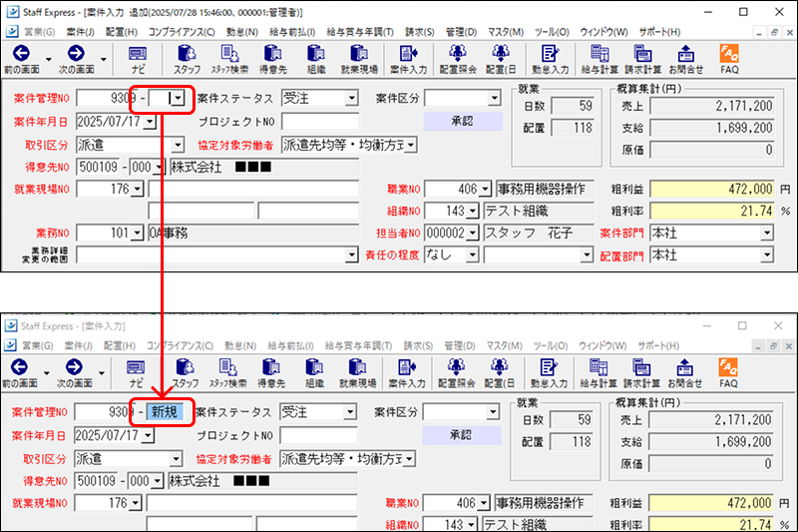The height and width of the screenshot is (532, 798).
Task: Open 業務NO 101 dropdown in top window
Action: pos(137,234)
